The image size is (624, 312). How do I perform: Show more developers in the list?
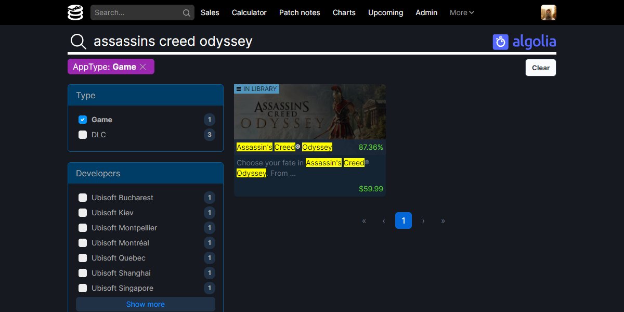tap(146, 304)
